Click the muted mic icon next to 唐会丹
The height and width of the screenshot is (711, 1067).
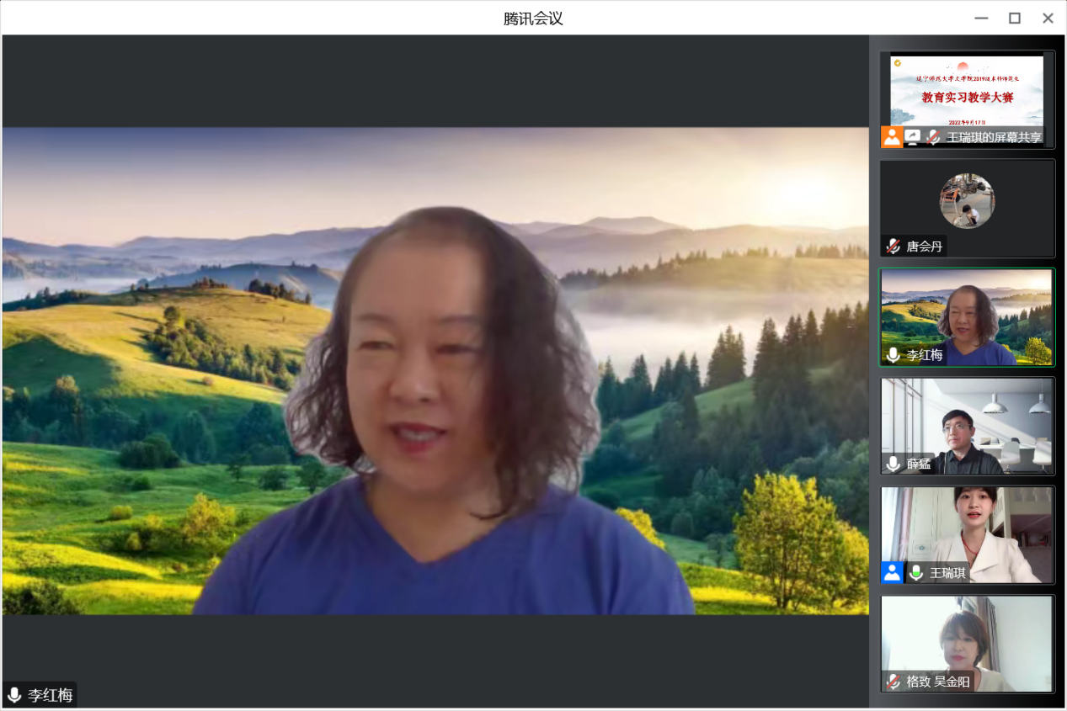(x=893, y=247)
